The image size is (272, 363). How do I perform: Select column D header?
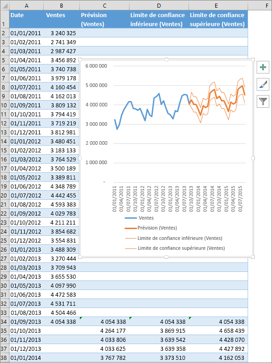[x=159, y=6]
